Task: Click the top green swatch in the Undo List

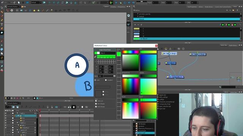Action: (119, 54)
